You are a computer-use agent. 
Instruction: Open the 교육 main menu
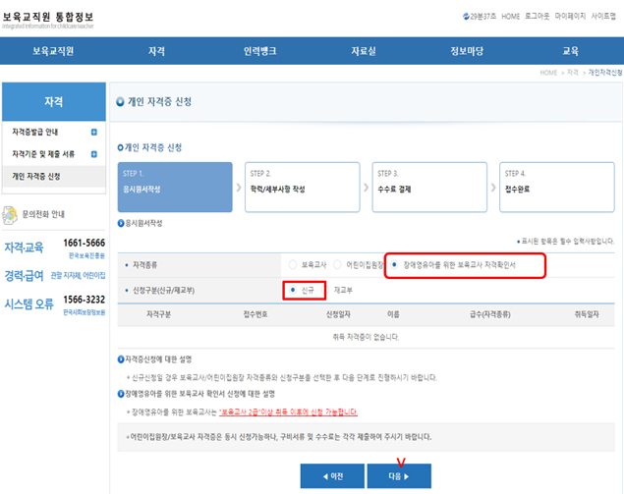[570, 51]
